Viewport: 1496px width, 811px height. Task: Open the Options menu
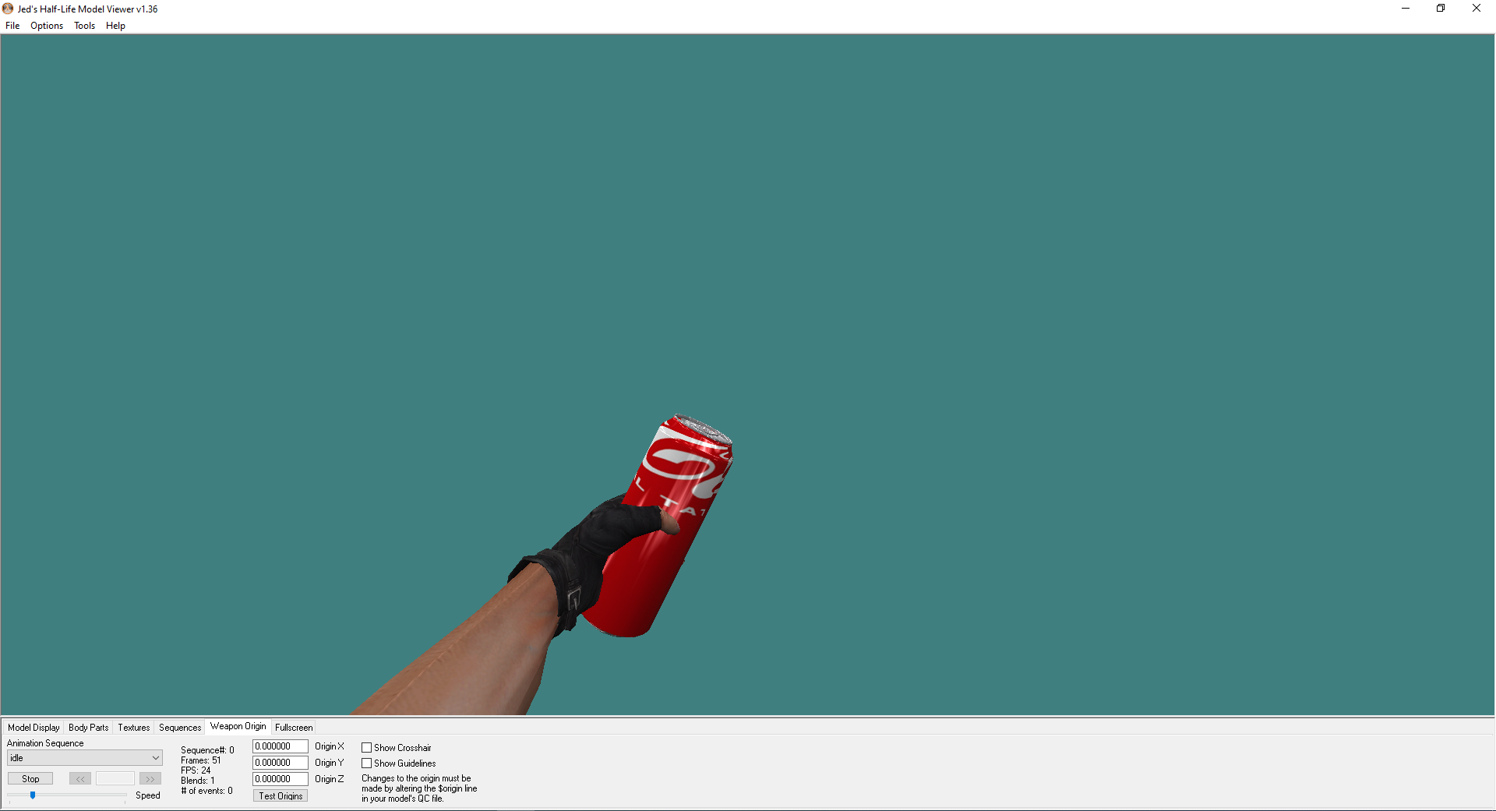47,26
